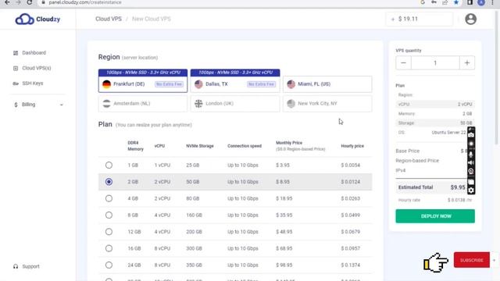Select the Miami, FL (US) region
Image resolution: width=500 pixels, height=281 pixels.
(x=327, y=84)
